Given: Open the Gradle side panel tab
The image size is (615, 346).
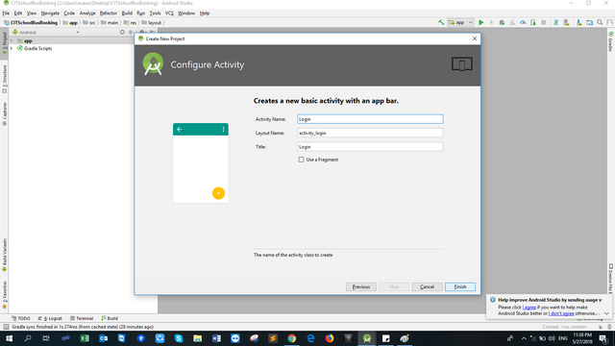Looking at the screenshot, I should pyautogui.click(x=611, y=42).
